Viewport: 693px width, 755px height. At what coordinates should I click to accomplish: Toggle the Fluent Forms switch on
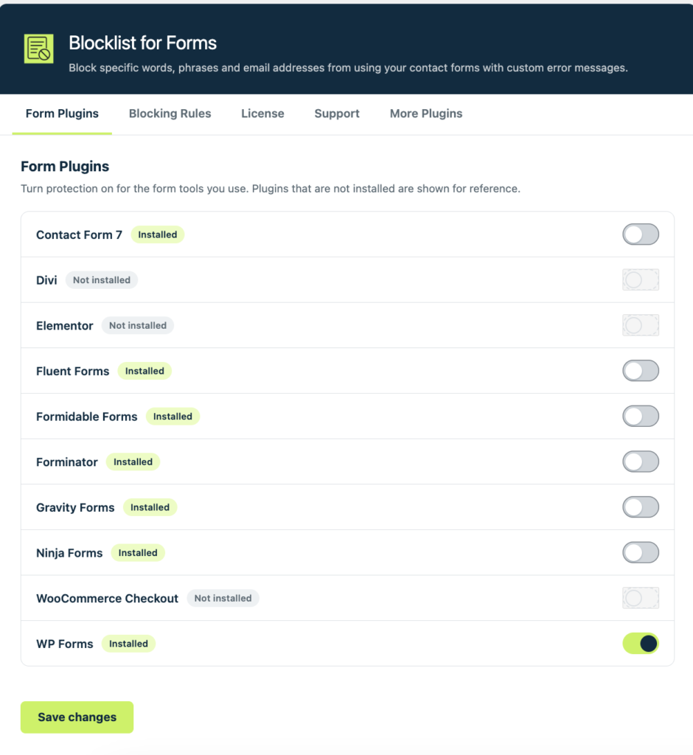tap(641, 371)
